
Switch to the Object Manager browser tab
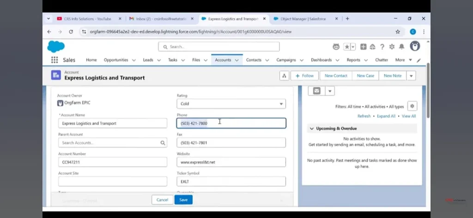pos(303,19)
